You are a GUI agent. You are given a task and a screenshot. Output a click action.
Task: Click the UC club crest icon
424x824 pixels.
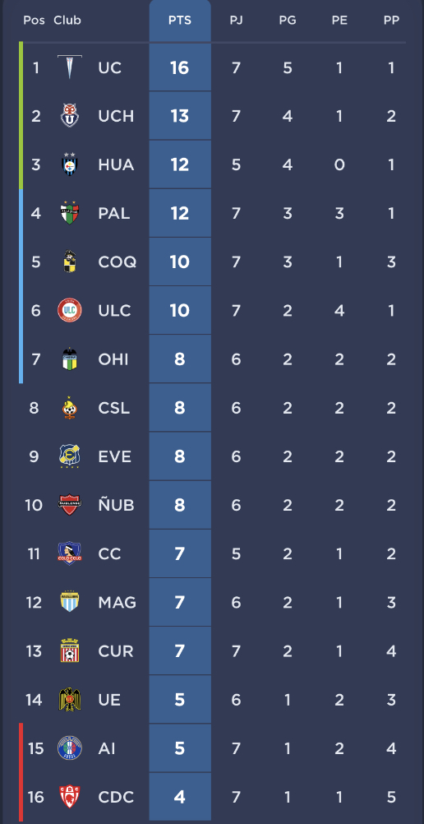(x=70, y=67)
